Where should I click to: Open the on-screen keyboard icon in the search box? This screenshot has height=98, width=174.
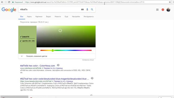coord(82,10)
